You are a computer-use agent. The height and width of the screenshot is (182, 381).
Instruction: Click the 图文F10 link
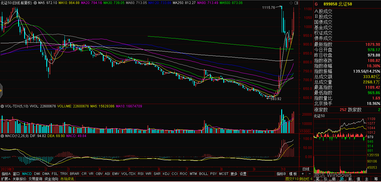pyautogui.click(x=292, y=179)
